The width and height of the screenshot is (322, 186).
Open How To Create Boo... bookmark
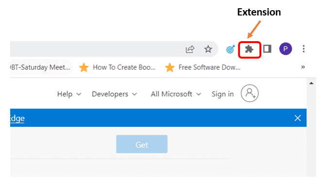(117, 67)
